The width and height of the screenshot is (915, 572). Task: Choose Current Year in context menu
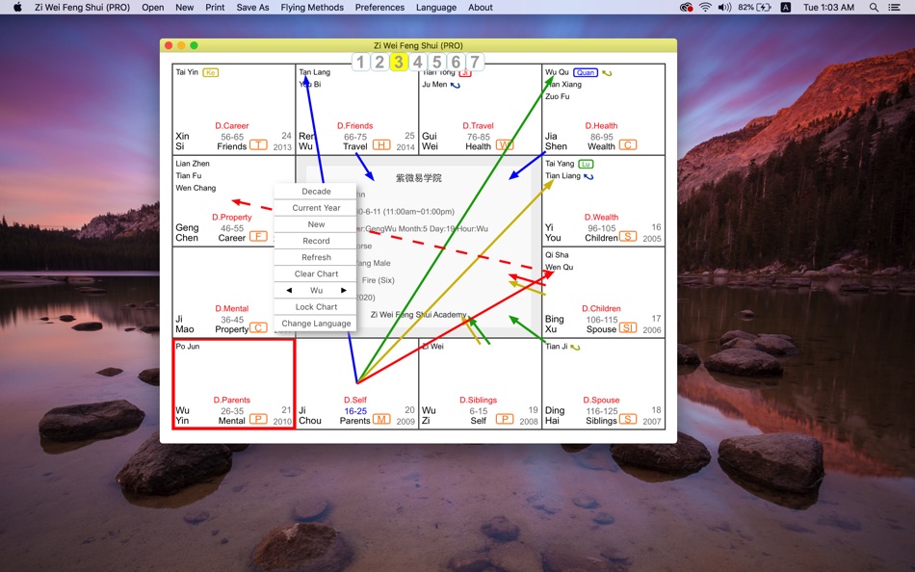point(316,208)
